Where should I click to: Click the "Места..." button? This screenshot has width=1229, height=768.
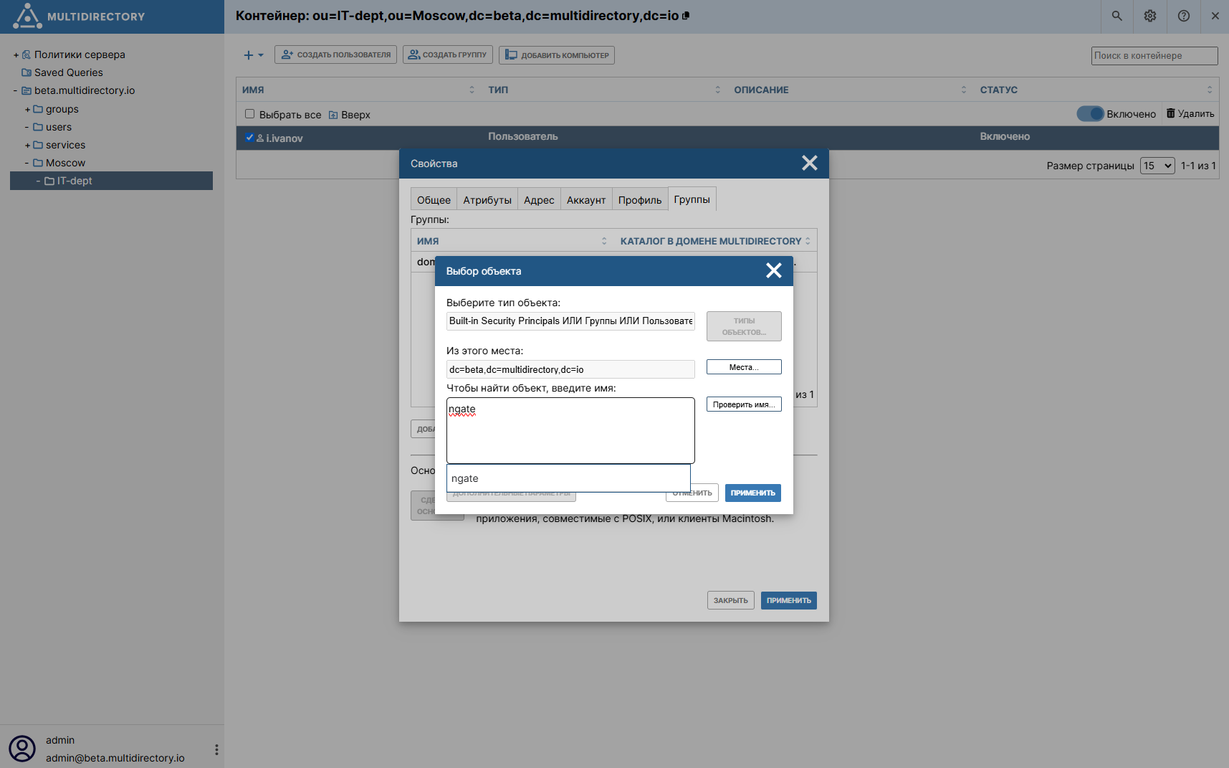coord(743,367)
